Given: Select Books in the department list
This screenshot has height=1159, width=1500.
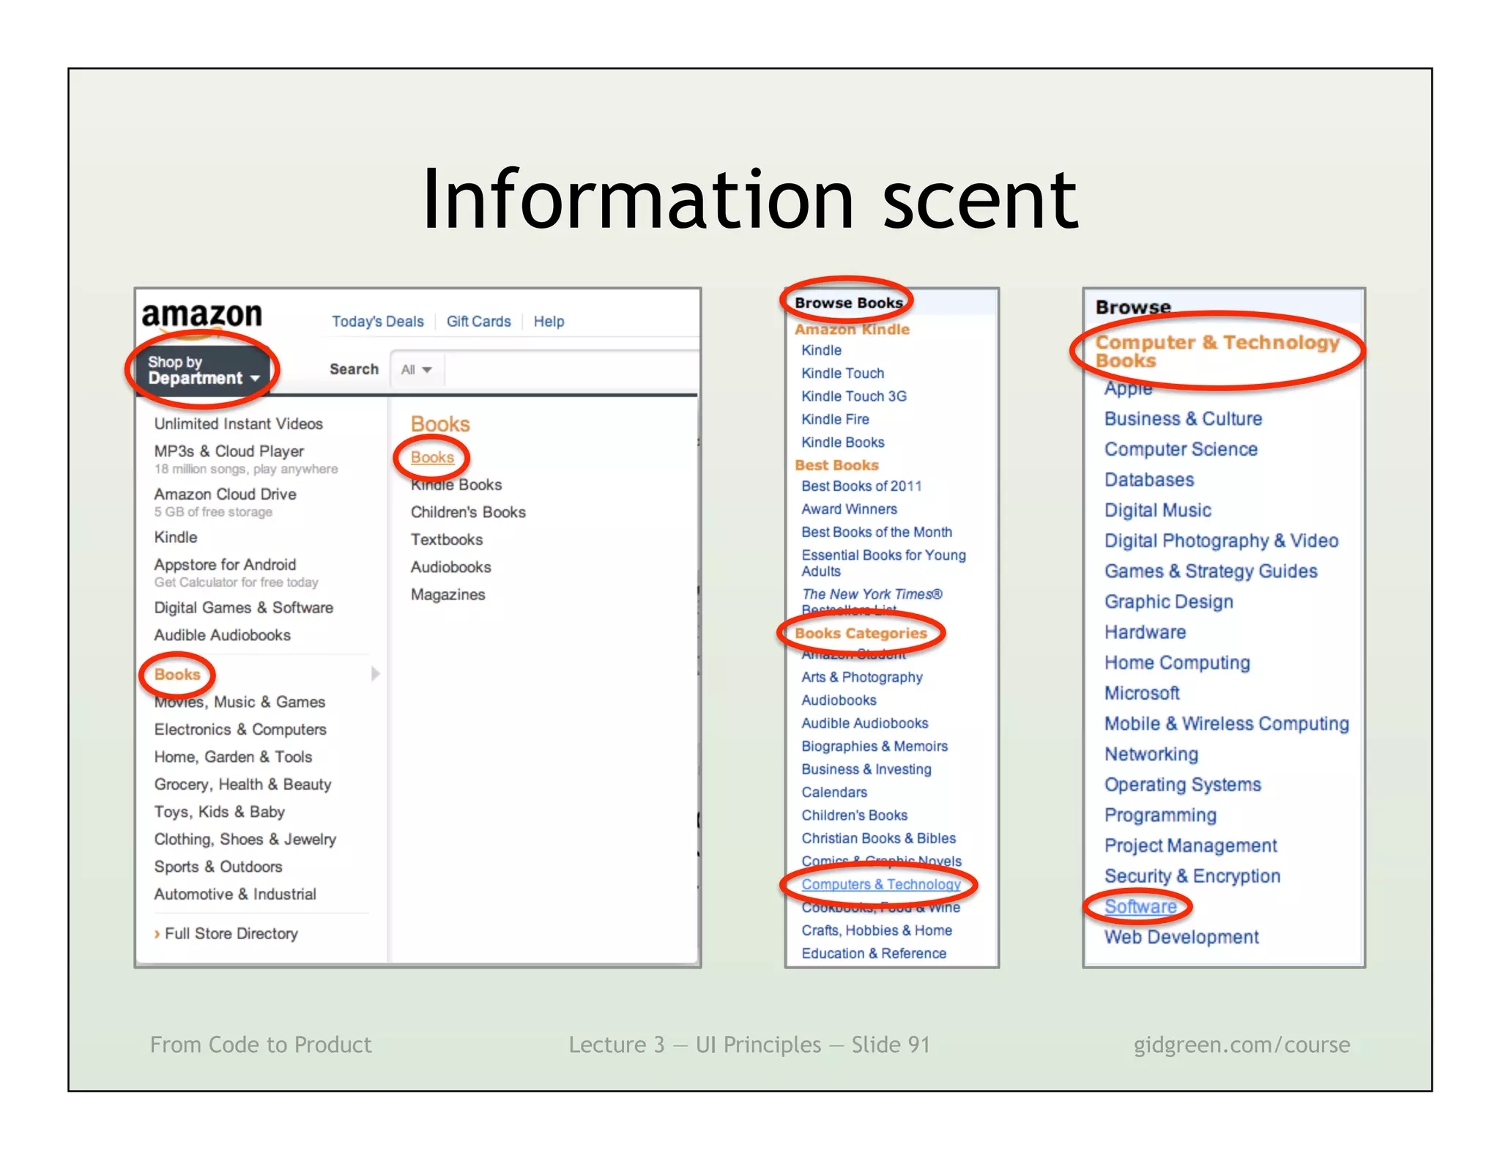Looking at the screenshot, I should pos(177,674).
